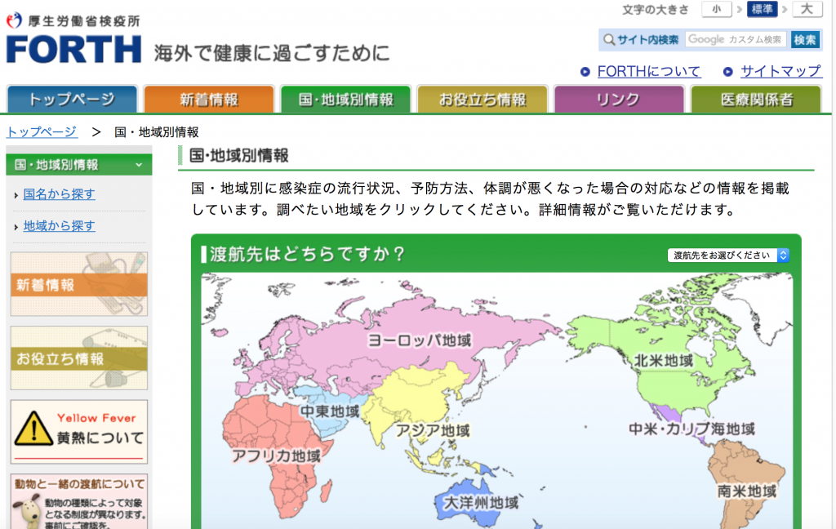Open the お役立ち情報 navigation tab
This screenshot has height=529, width=836.
click(482, 100)
